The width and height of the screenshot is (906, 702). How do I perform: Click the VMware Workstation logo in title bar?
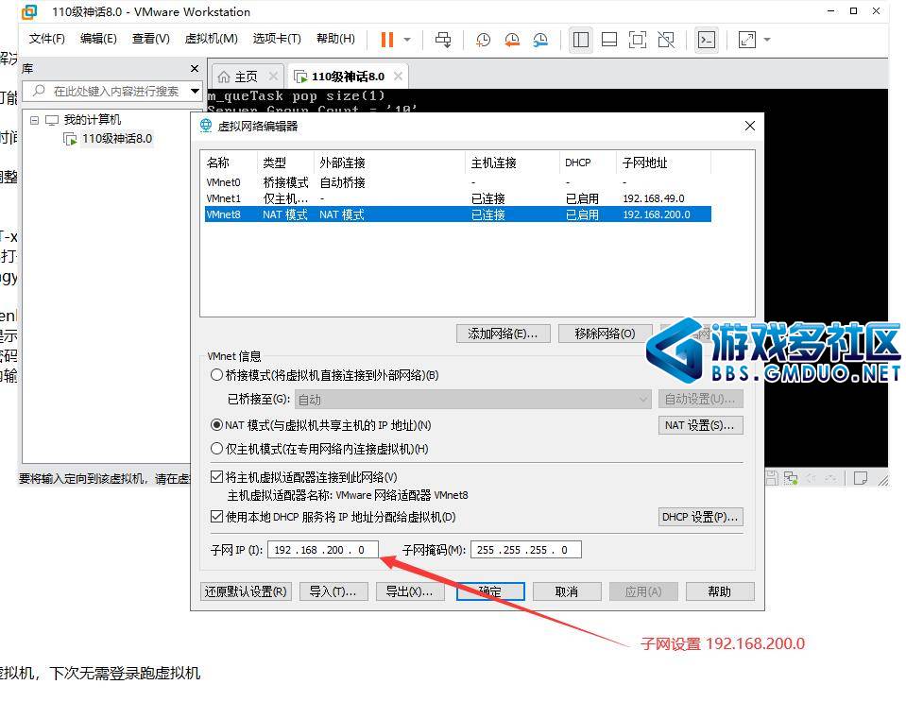(29, 11)
